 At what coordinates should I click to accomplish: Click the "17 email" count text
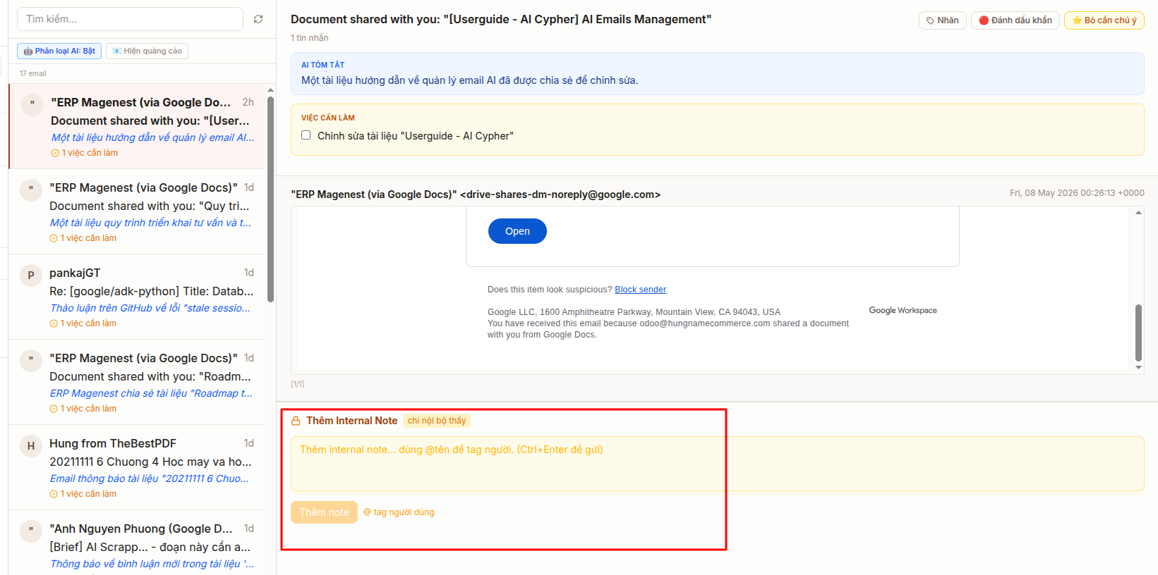(33, 73)
